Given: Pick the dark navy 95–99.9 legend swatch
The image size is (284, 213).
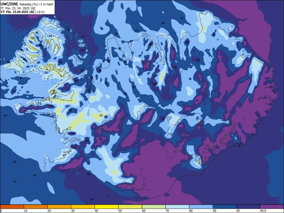Looking at the screenshot, I should click(248, 207).
